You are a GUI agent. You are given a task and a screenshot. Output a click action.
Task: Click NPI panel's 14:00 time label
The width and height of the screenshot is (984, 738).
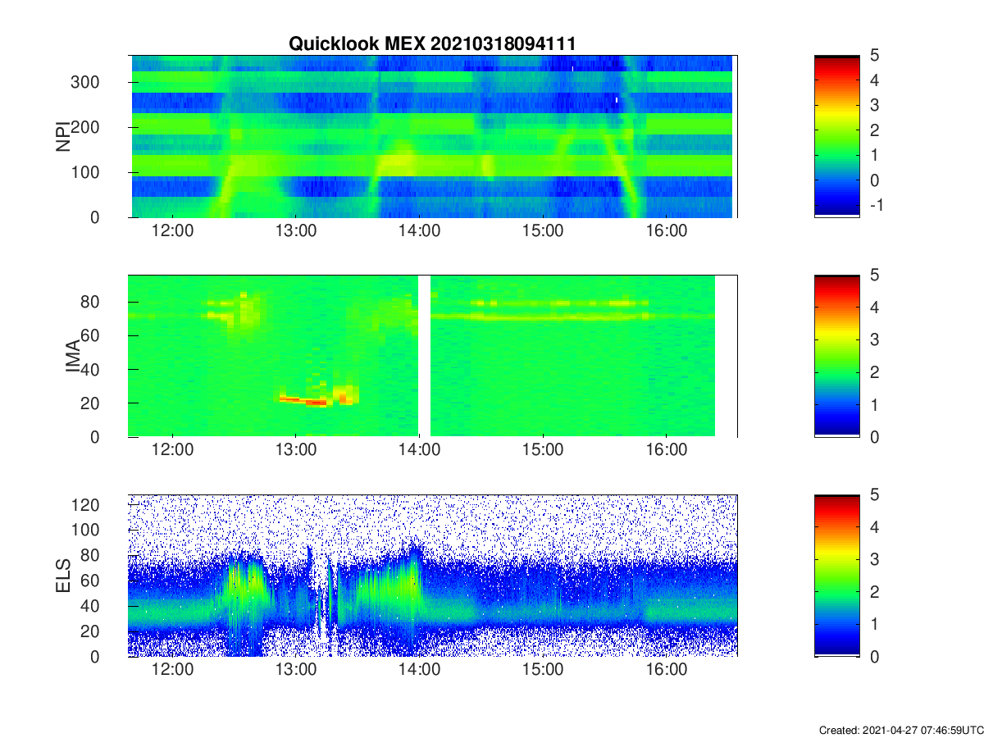coord(419,232)
